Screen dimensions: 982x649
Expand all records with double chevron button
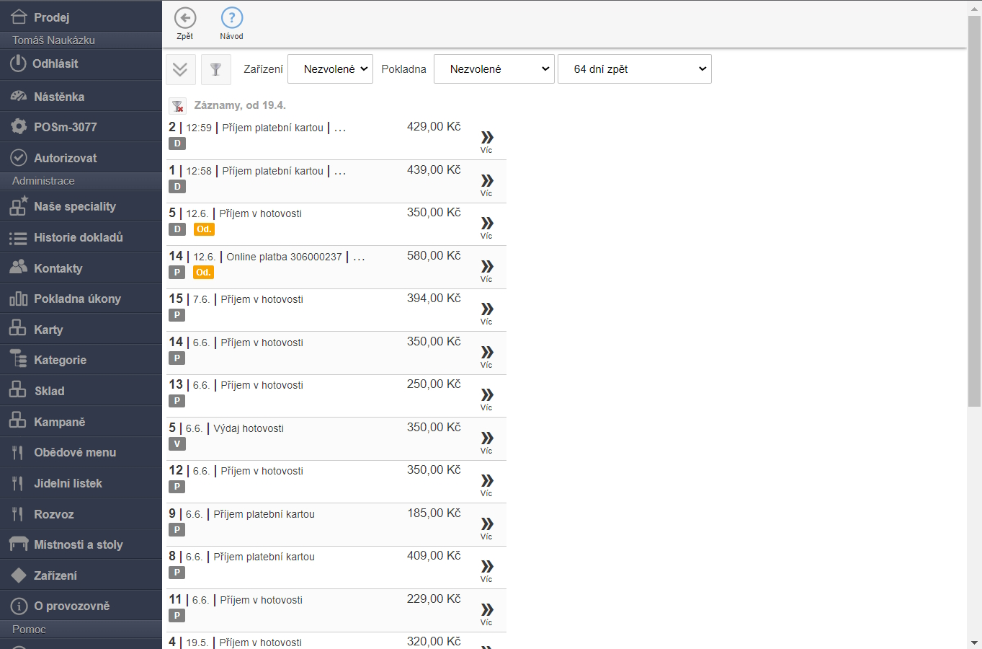pos(180,69)
